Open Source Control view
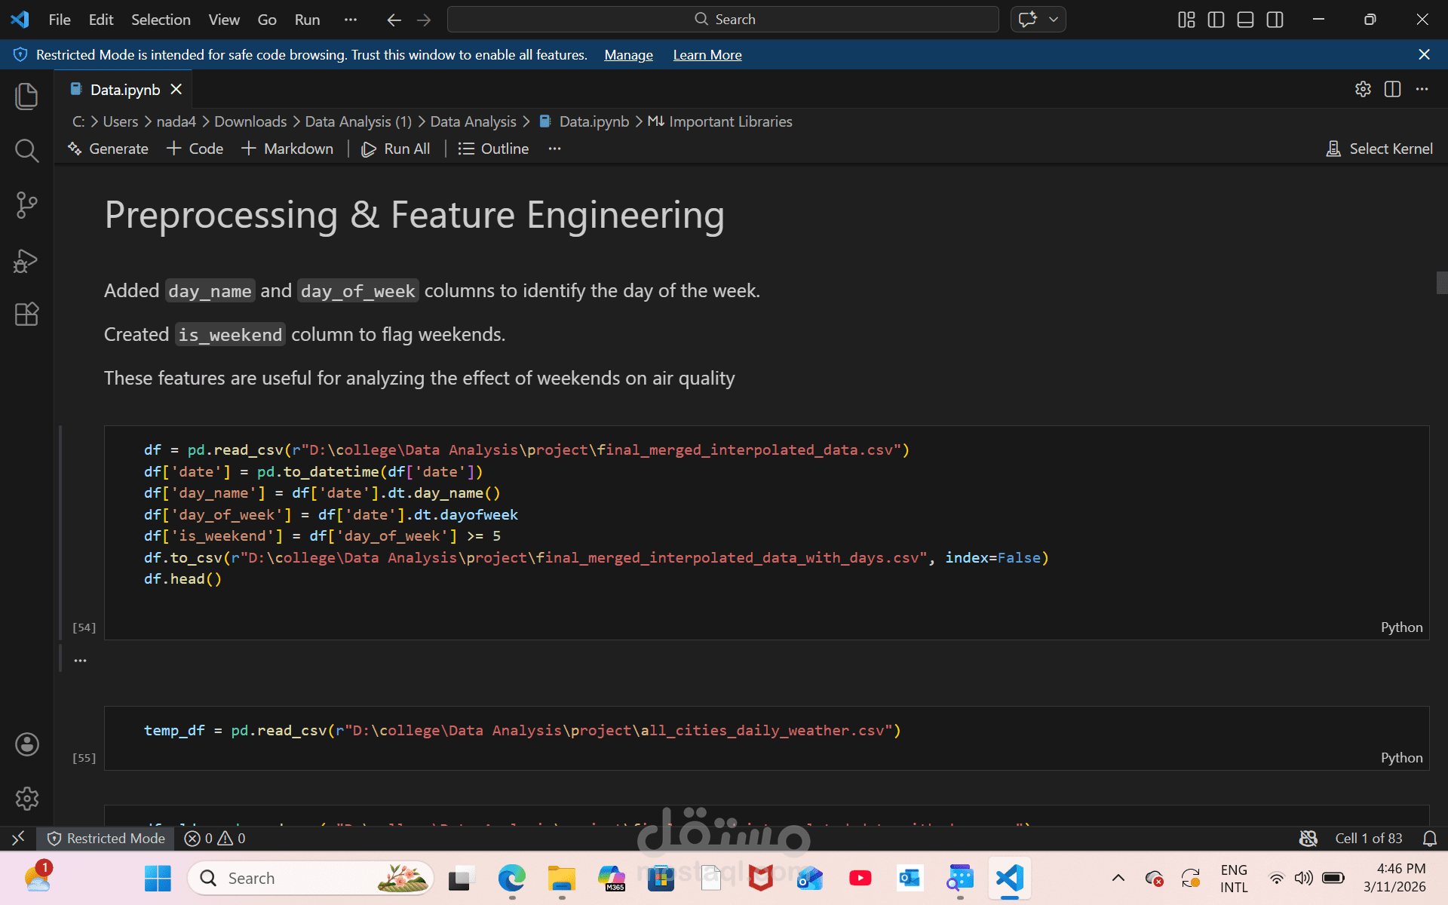This screenshot has height=905, width=1448. (x=26, y=205)
